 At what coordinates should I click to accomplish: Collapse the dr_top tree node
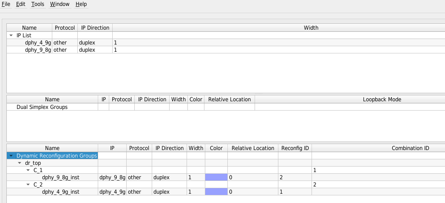click(20, 163)
